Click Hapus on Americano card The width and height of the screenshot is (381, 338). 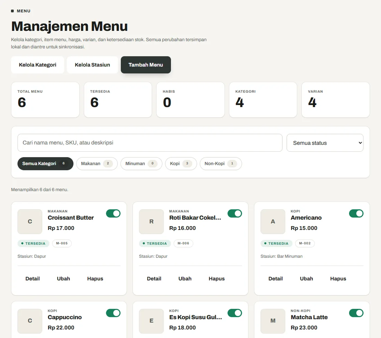(338, 279)
